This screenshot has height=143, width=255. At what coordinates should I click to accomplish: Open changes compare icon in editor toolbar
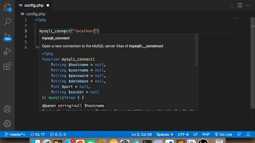[232, 6]
